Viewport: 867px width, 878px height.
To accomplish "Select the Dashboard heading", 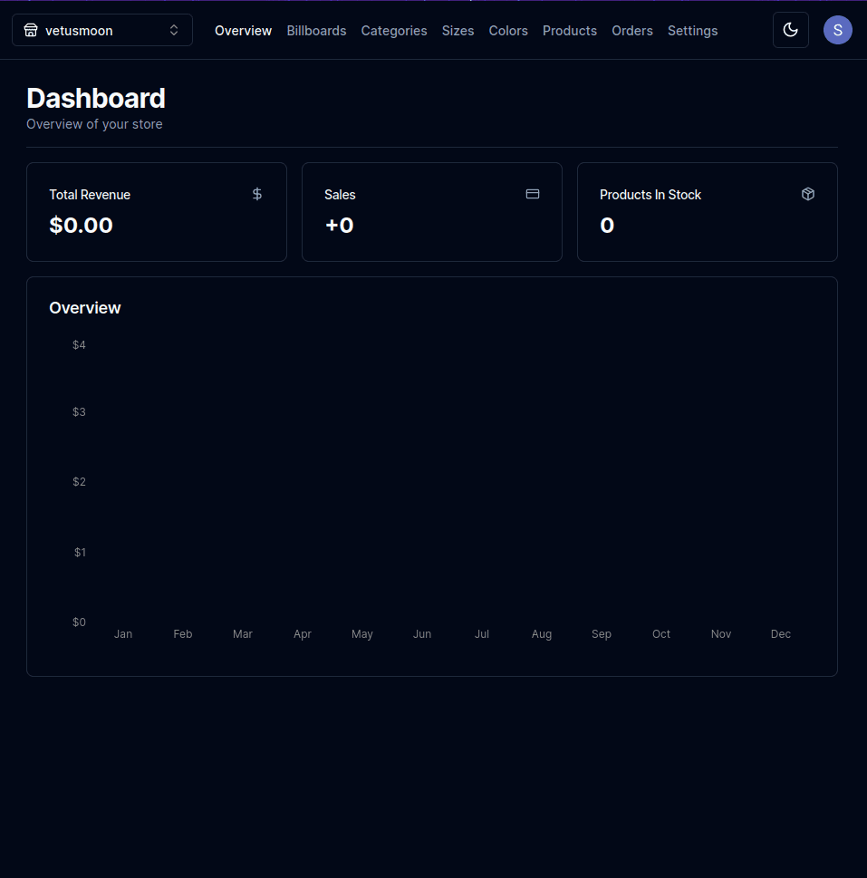I will pos(96,99).
